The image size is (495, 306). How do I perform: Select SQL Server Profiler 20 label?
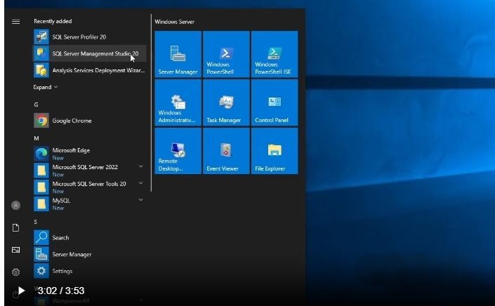point(79,37)
